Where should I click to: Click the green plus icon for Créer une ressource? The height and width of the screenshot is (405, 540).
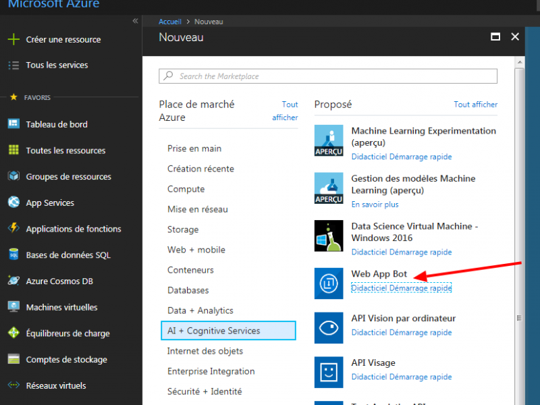pyautogui.click(x=13, y=39)
